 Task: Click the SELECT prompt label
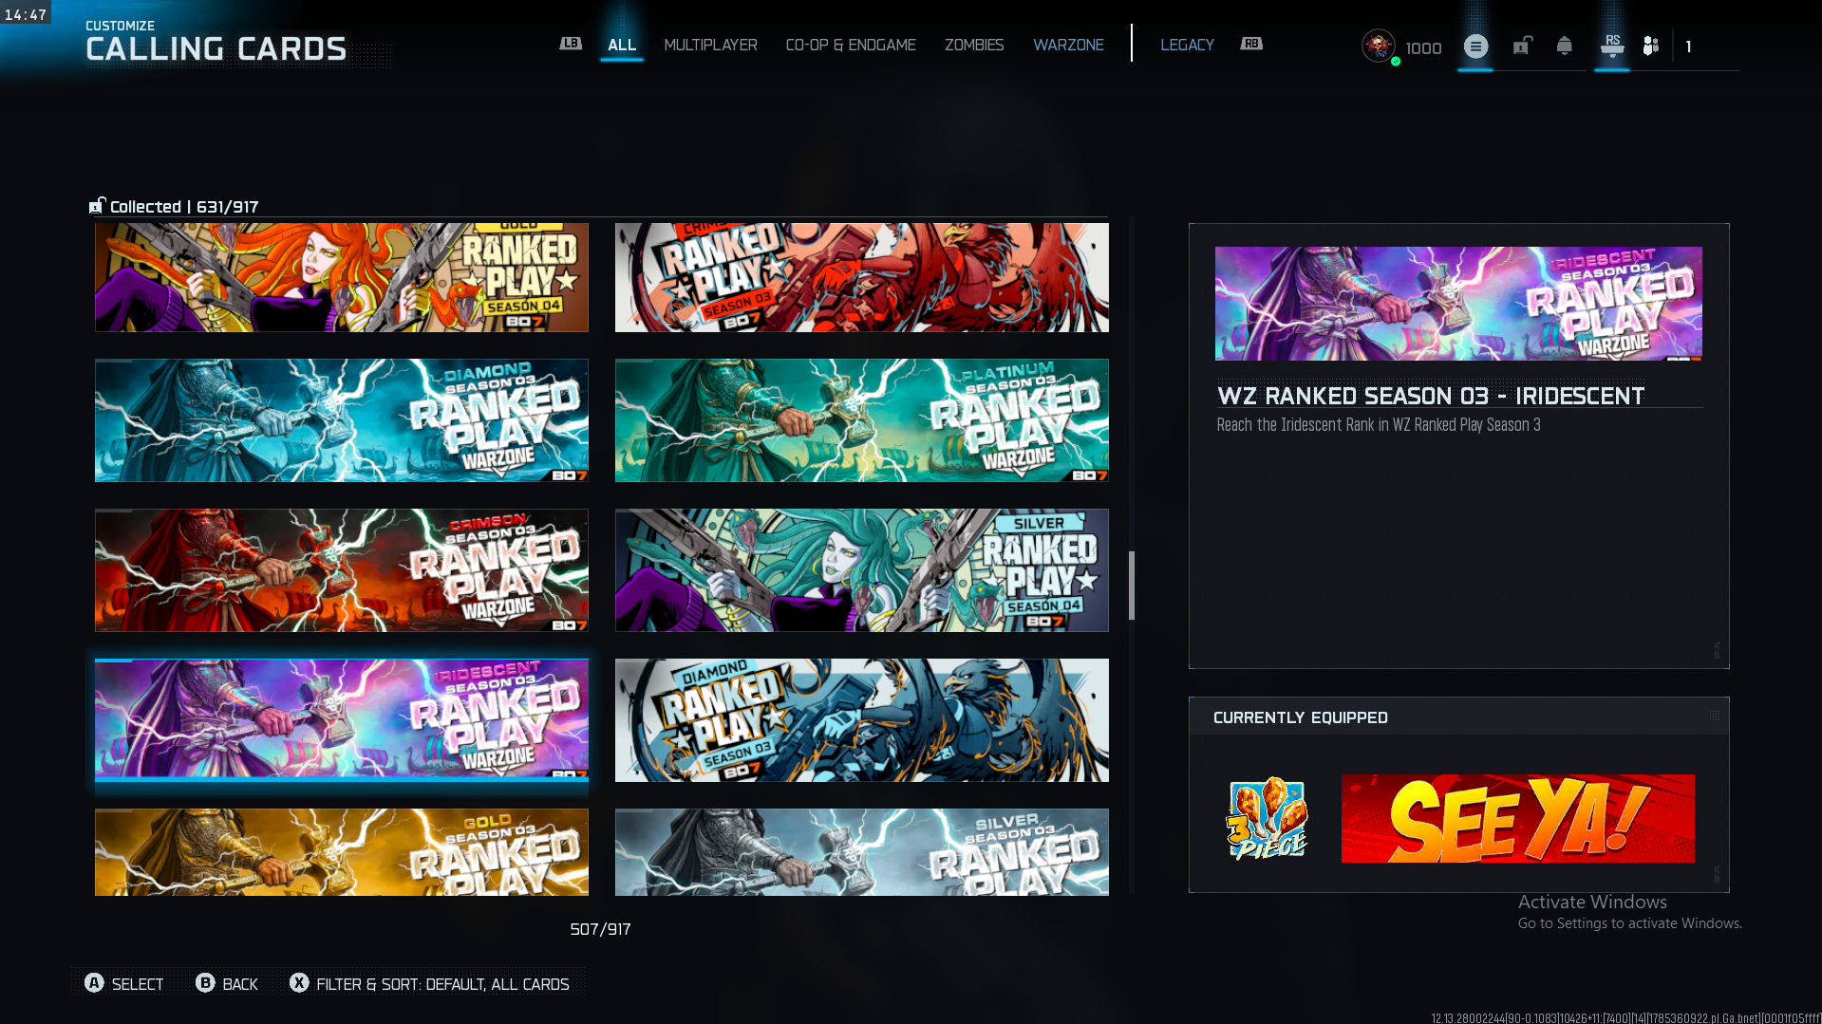[138, 984]
